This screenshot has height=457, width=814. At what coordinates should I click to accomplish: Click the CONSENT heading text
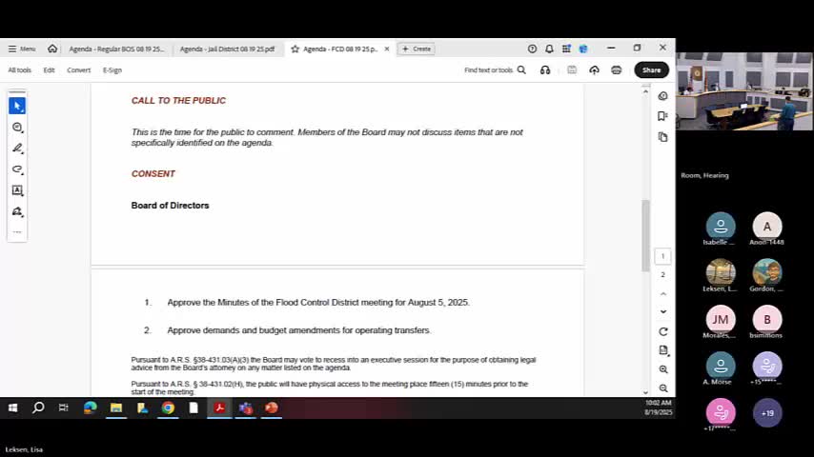click(153, 174)
